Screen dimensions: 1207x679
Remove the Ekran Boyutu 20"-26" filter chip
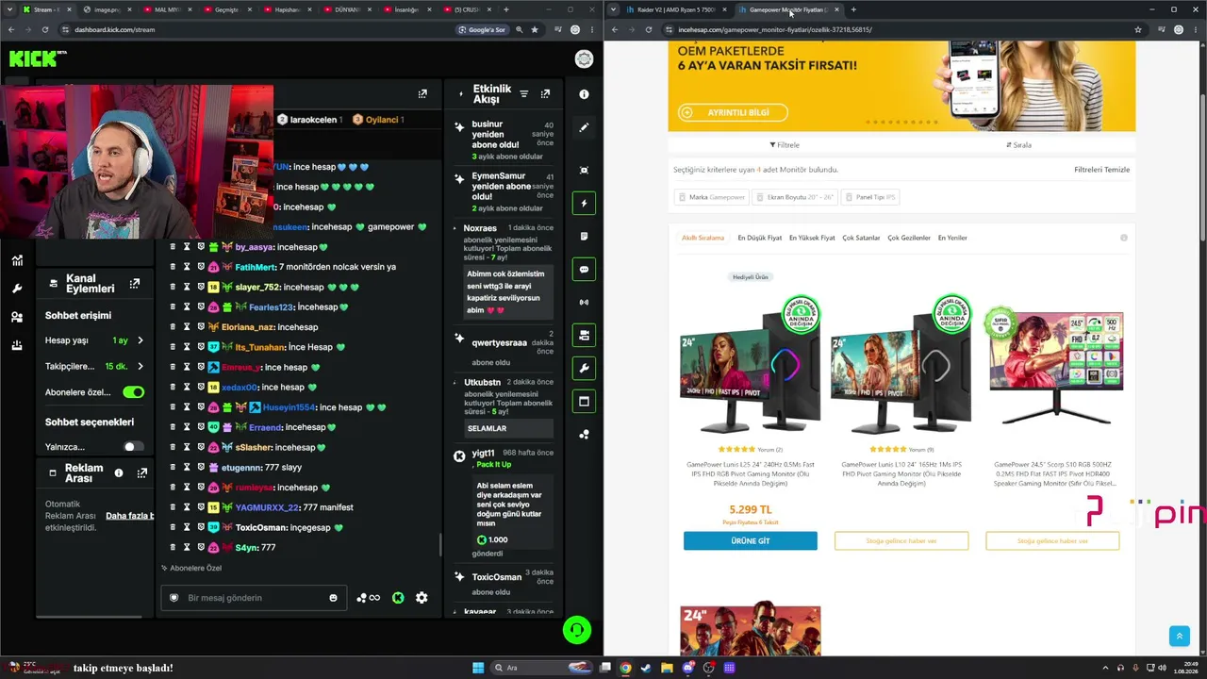tap(795, 197)
